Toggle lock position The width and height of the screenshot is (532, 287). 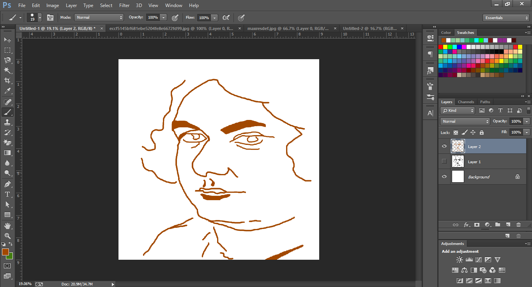[473, 132]
